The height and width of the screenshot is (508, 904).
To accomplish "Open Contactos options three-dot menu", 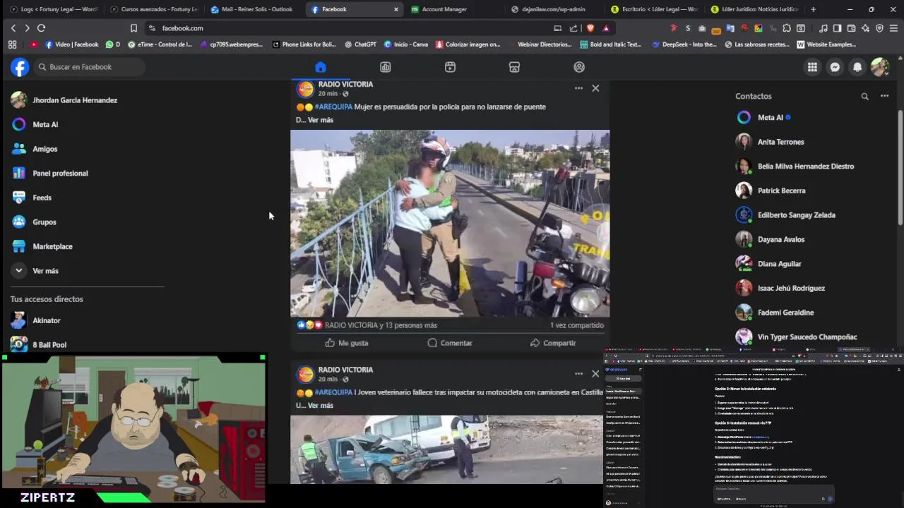I will coord(884,96).
